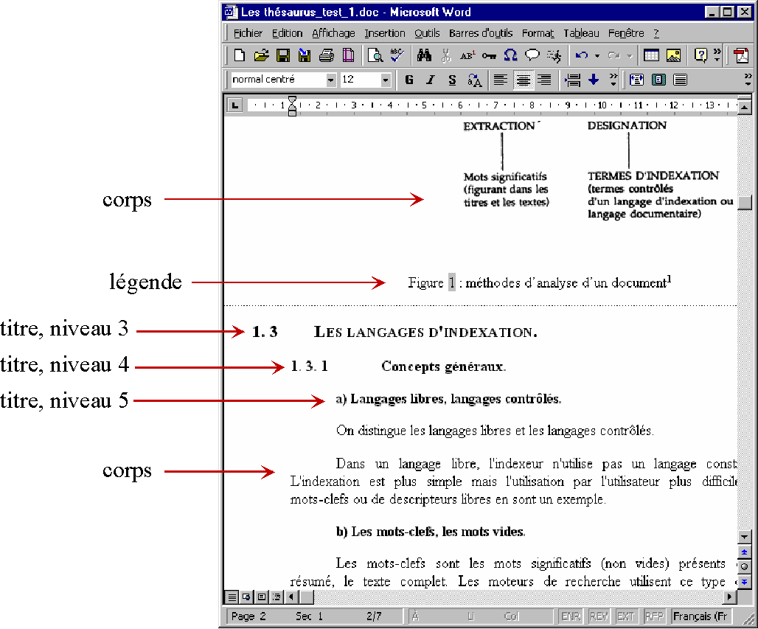Open the Office help assistant icon
This screenshot has height=629, width=758.
coord(700,55)
